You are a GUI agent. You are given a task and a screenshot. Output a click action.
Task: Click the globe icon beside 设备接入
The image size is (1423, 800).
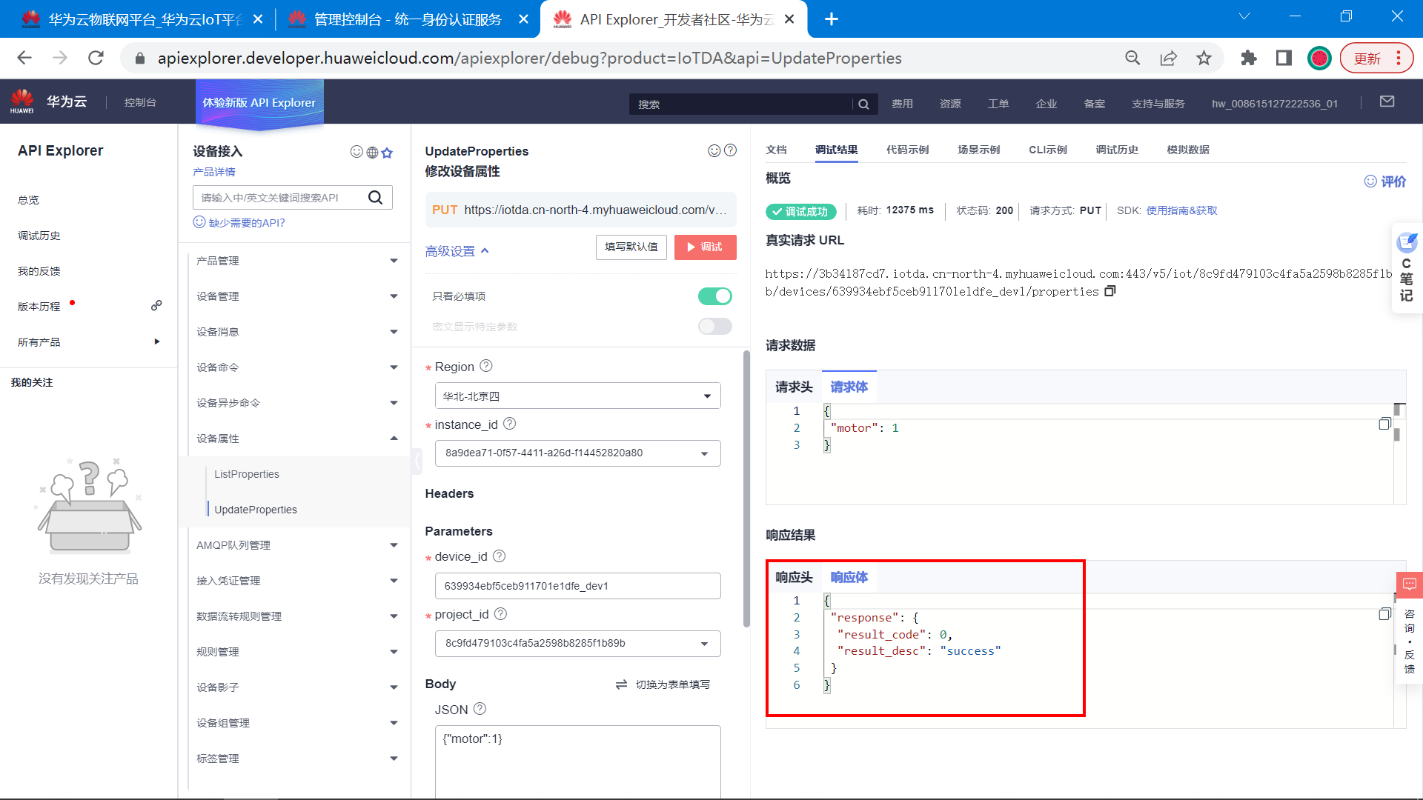tap(372, 153)
